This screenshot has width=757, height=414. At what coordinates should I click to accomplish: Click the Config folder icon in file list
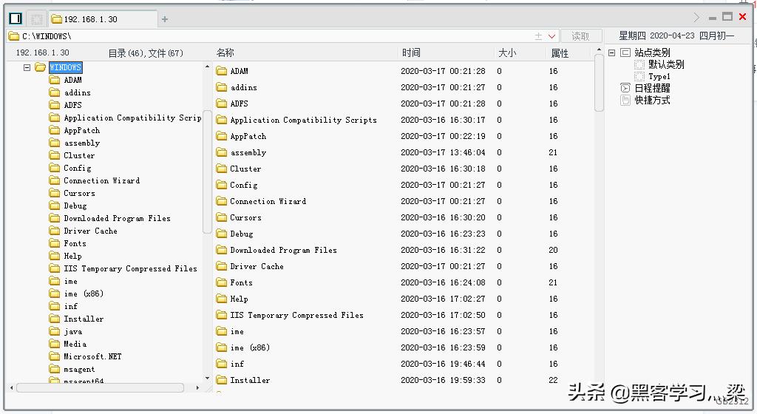pyautogui.click(x=222, y=185)
